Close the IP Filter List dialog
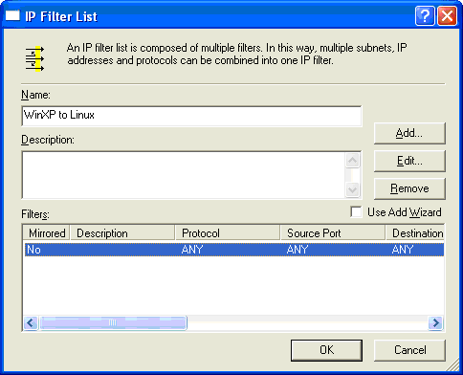 (x=447, y=15)
